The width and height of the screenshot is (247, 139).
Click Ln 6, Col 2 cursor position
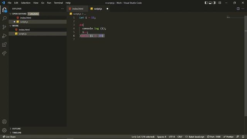click(143, 137)
